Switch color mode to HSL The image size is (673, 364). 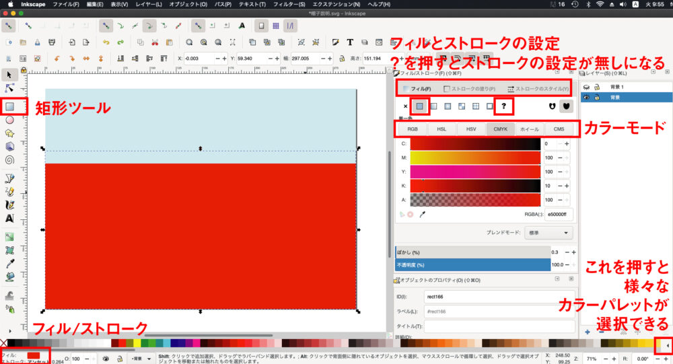click(x=441, y=129)
